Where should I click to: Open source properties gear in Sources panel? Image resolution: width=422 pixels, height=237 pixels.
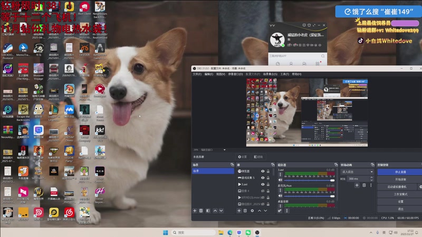tap(252, 211)
